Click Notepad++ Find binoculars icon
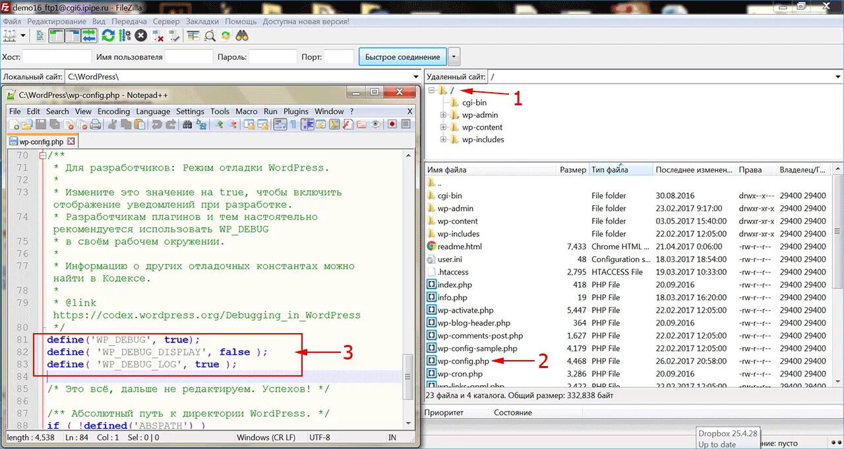This screenshot has height=449, width=844. click(x=187, y=124)
